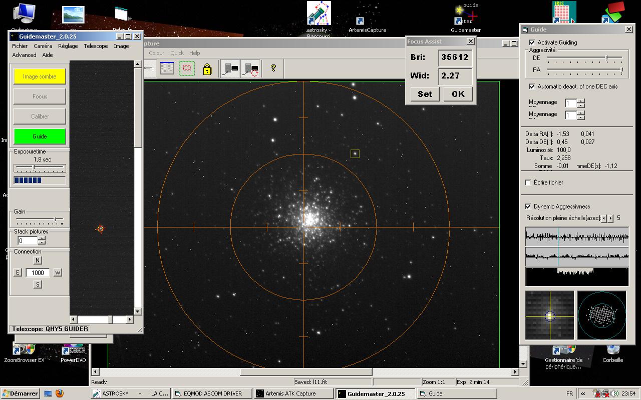Click the circular drift scatter plot

click(x=602, y=315)
